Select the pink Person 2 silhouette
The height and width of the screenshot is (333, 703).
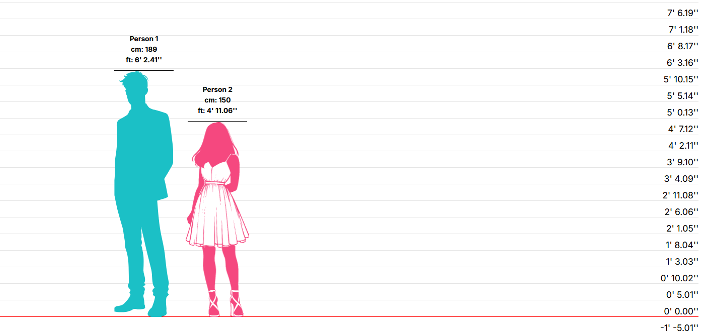pyautogui.click(x=217, y=219)
